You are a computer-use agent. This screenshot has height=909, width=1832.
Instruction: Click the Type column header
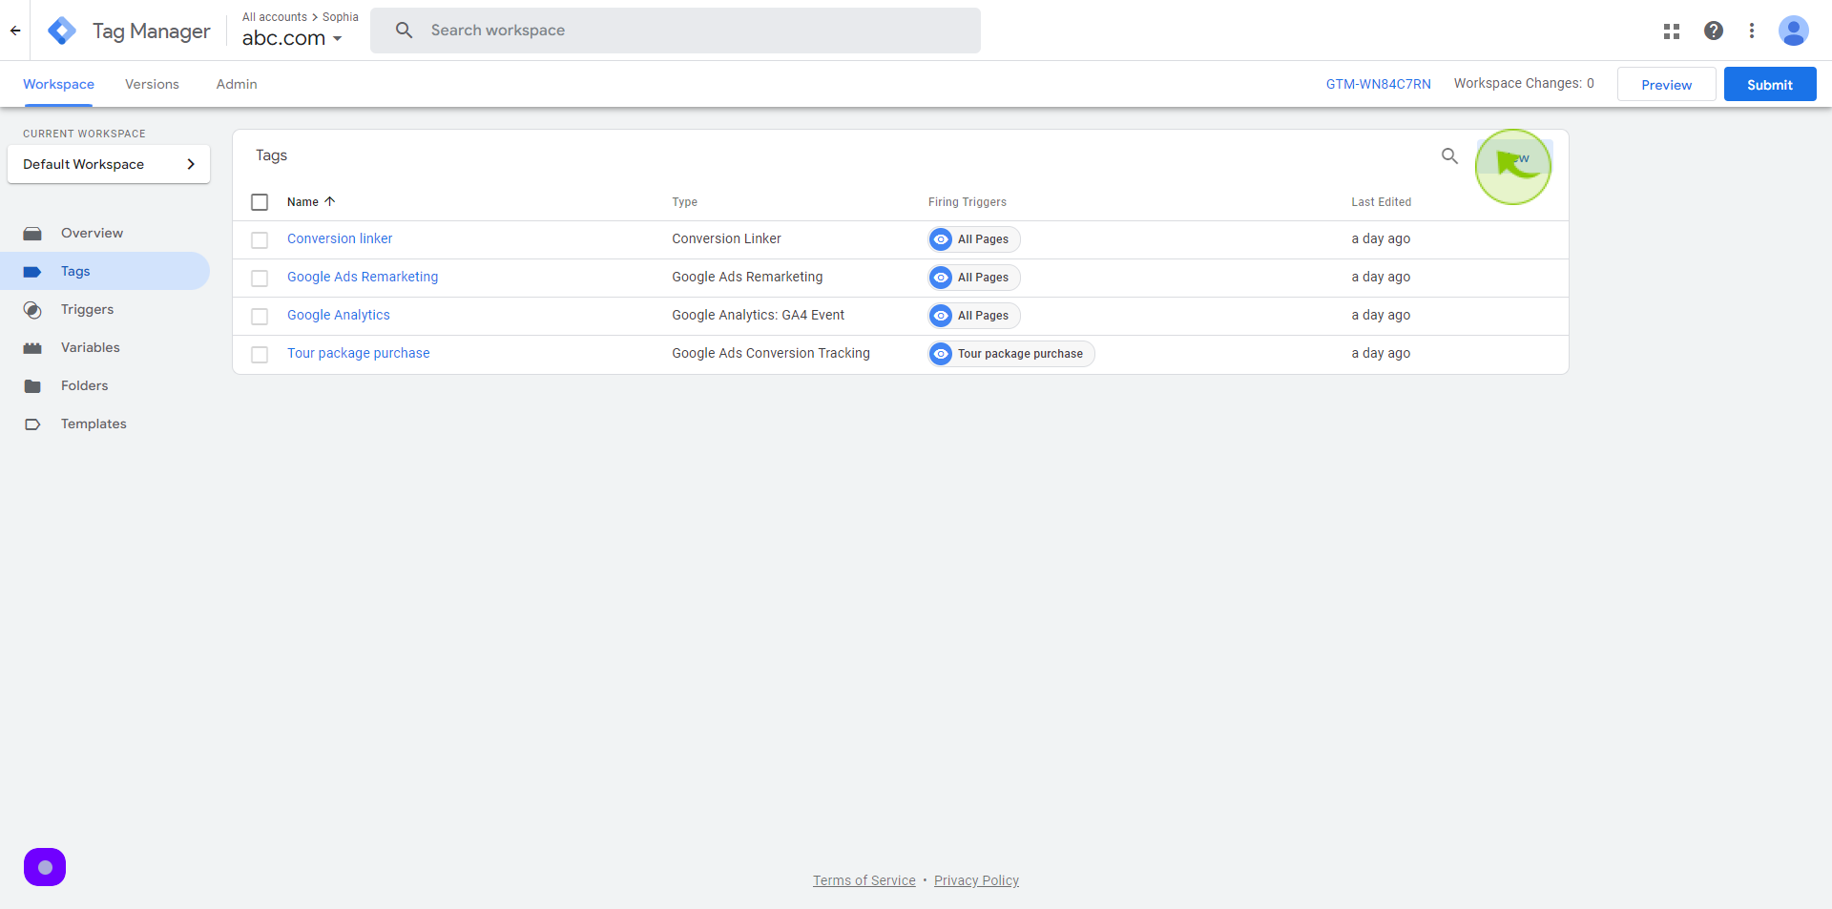[x=684, y=202]
